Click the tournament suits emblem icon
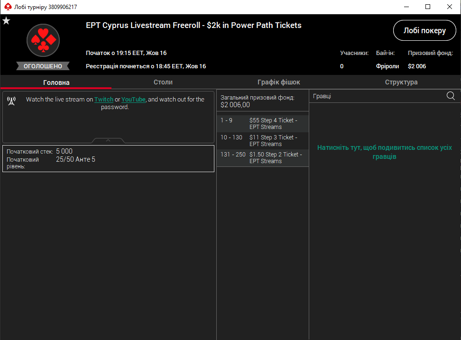Screen dimensions: 461x340 pyautogui.click(x=43, y=40)
